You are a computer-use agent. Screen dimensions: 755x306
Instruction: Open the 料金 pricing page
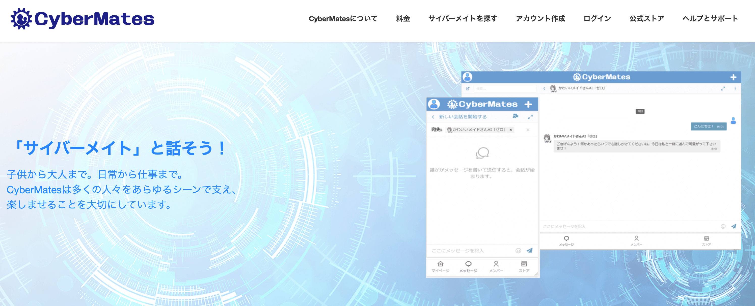pos(403,19)
